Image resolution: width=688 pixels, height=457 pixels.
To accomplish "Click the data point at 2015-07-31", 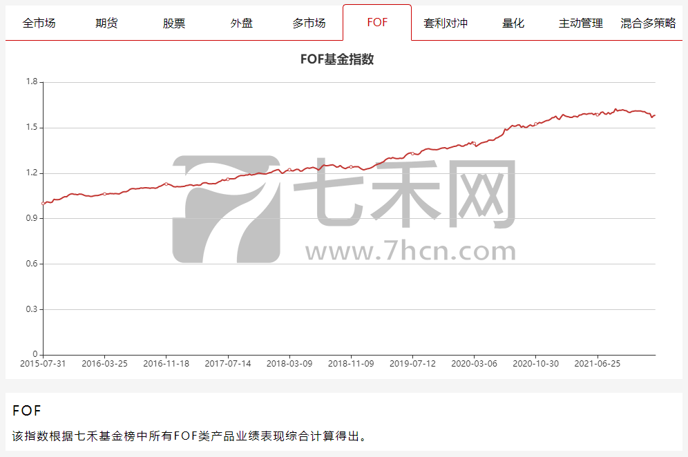I will [x=43, y=204].
